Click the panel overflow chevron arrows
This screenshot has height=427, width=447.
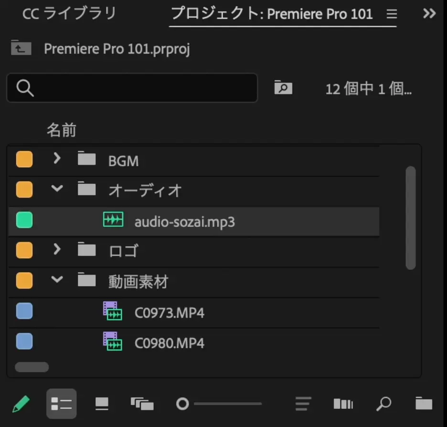(x=428, y=14)
